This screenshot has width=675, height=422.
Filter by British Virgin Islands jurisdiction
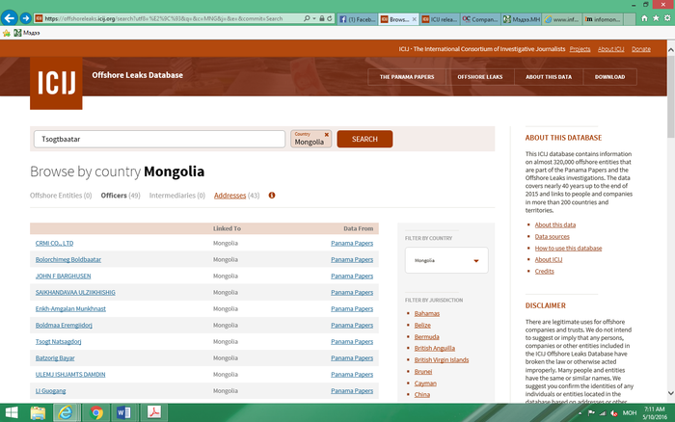442,359
